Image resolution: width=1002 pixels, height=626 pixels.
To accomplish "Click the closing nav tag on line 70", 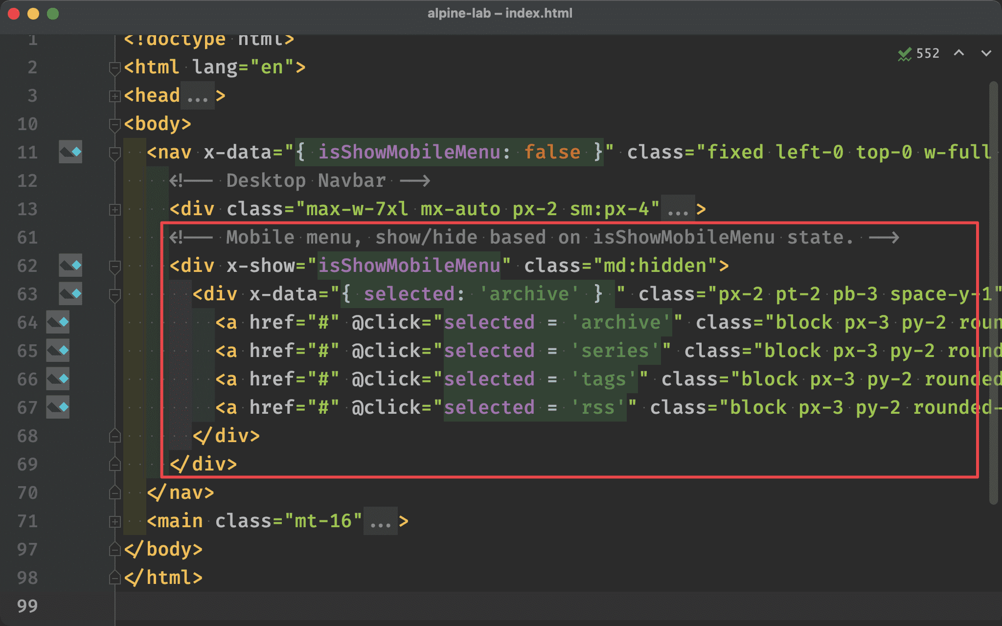I will pos(181,492).
